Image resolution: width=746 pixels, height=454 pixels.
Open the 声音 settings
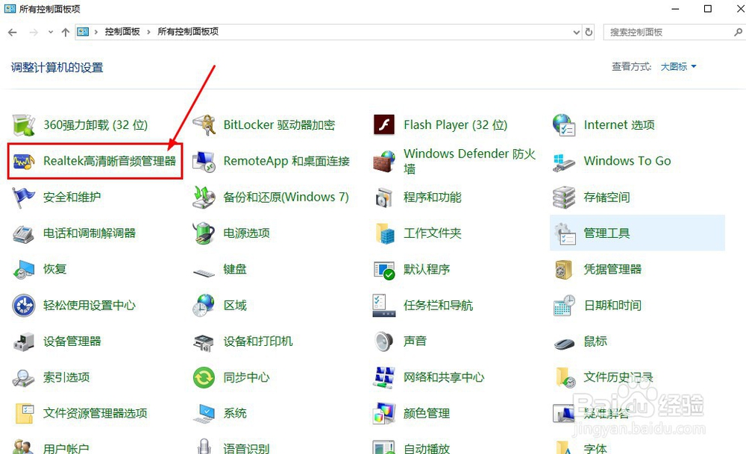416,341
